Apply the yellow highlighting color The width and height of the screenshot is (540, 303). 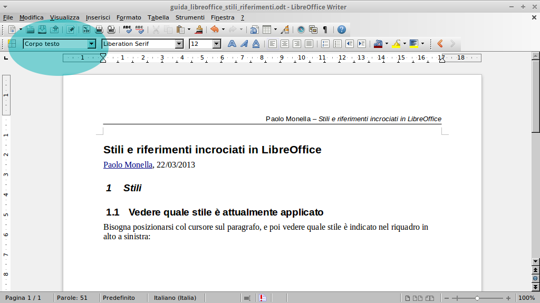tap(397, 44)
